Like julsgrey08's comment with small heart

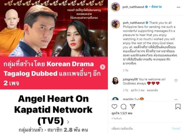(176, 81)
